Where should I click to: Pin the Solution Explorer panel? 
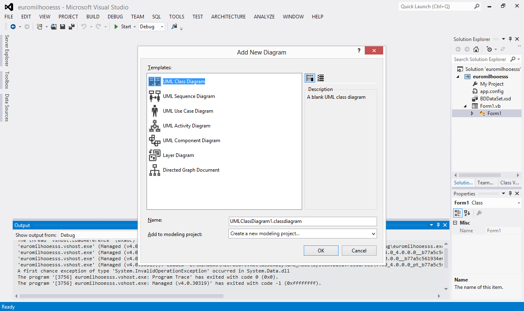click(x=510, y=39)
